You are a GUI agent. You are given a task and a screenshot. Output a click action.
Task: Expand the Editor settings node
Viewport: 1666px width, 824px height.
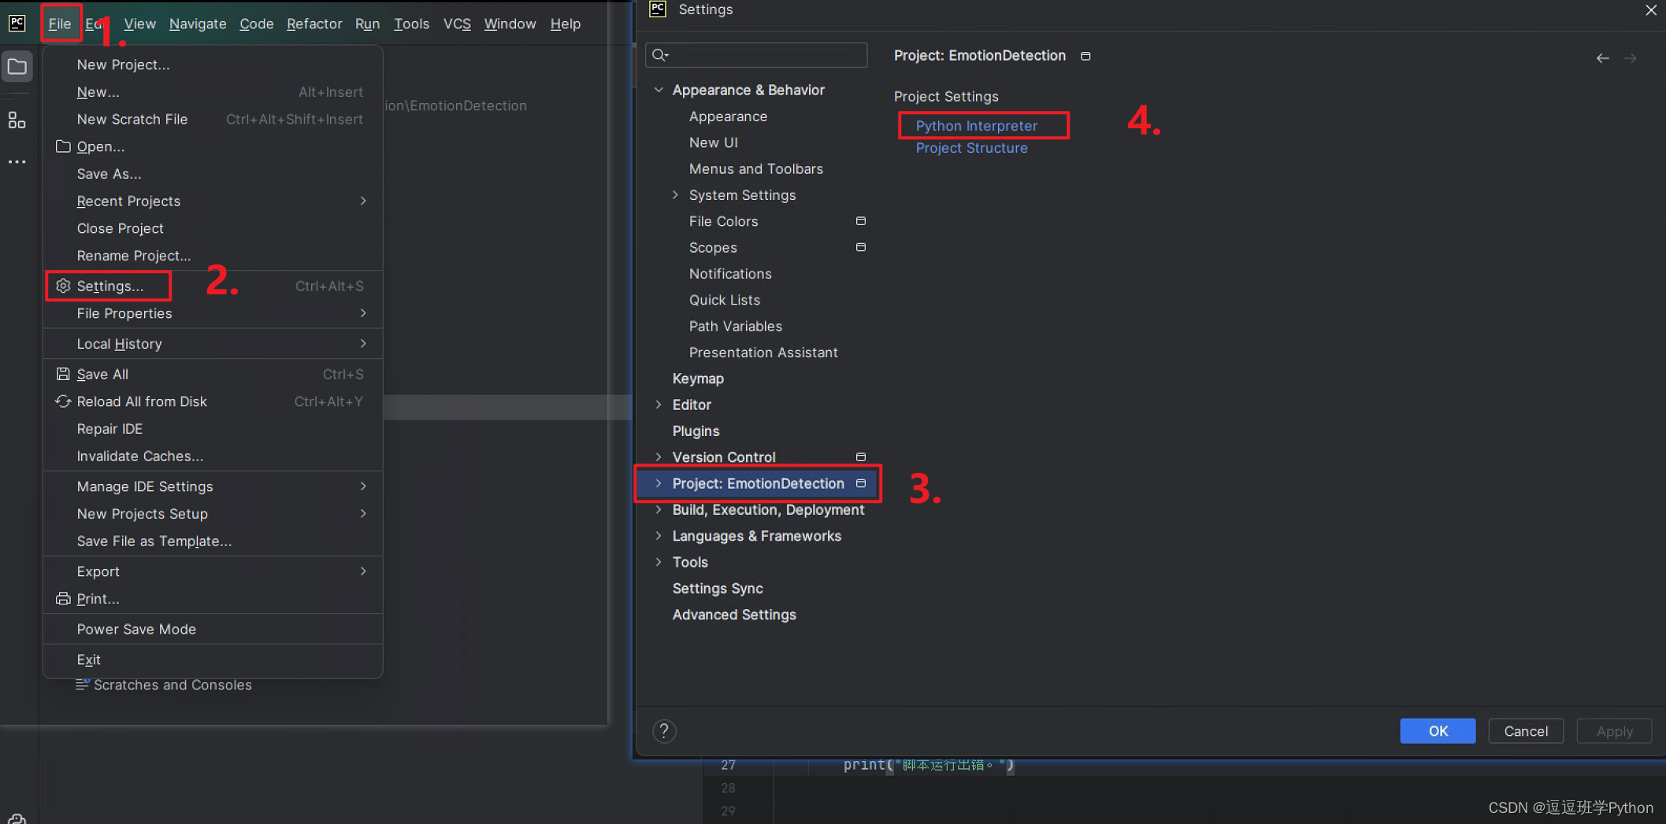(659, 405)
